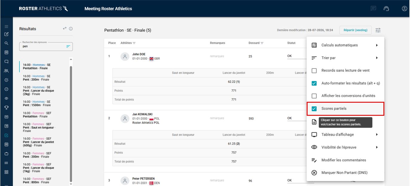410x186 pixels.
Task: Click the search magnifier sidebar icon
Action: pos(6,43)
